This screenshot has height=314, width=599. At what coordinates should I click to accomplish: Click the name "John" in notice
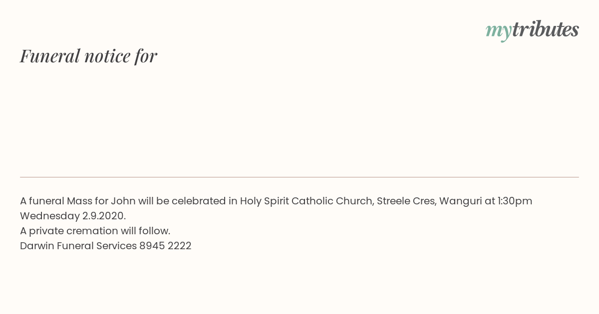tap(123, 201)
